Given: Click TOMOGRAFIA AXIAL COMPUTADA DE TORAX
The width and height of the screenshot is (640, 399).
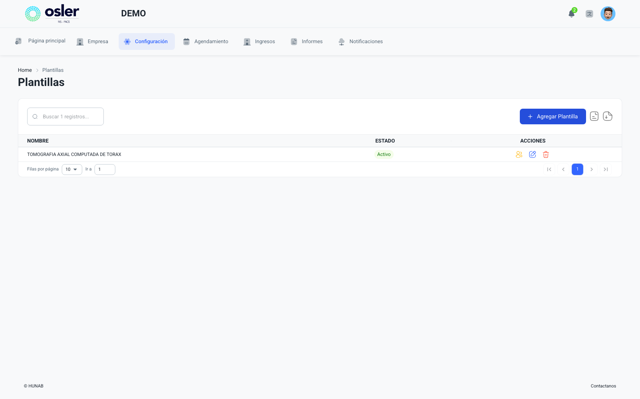Looking at the screenshot, I should (x=74, y=154).
